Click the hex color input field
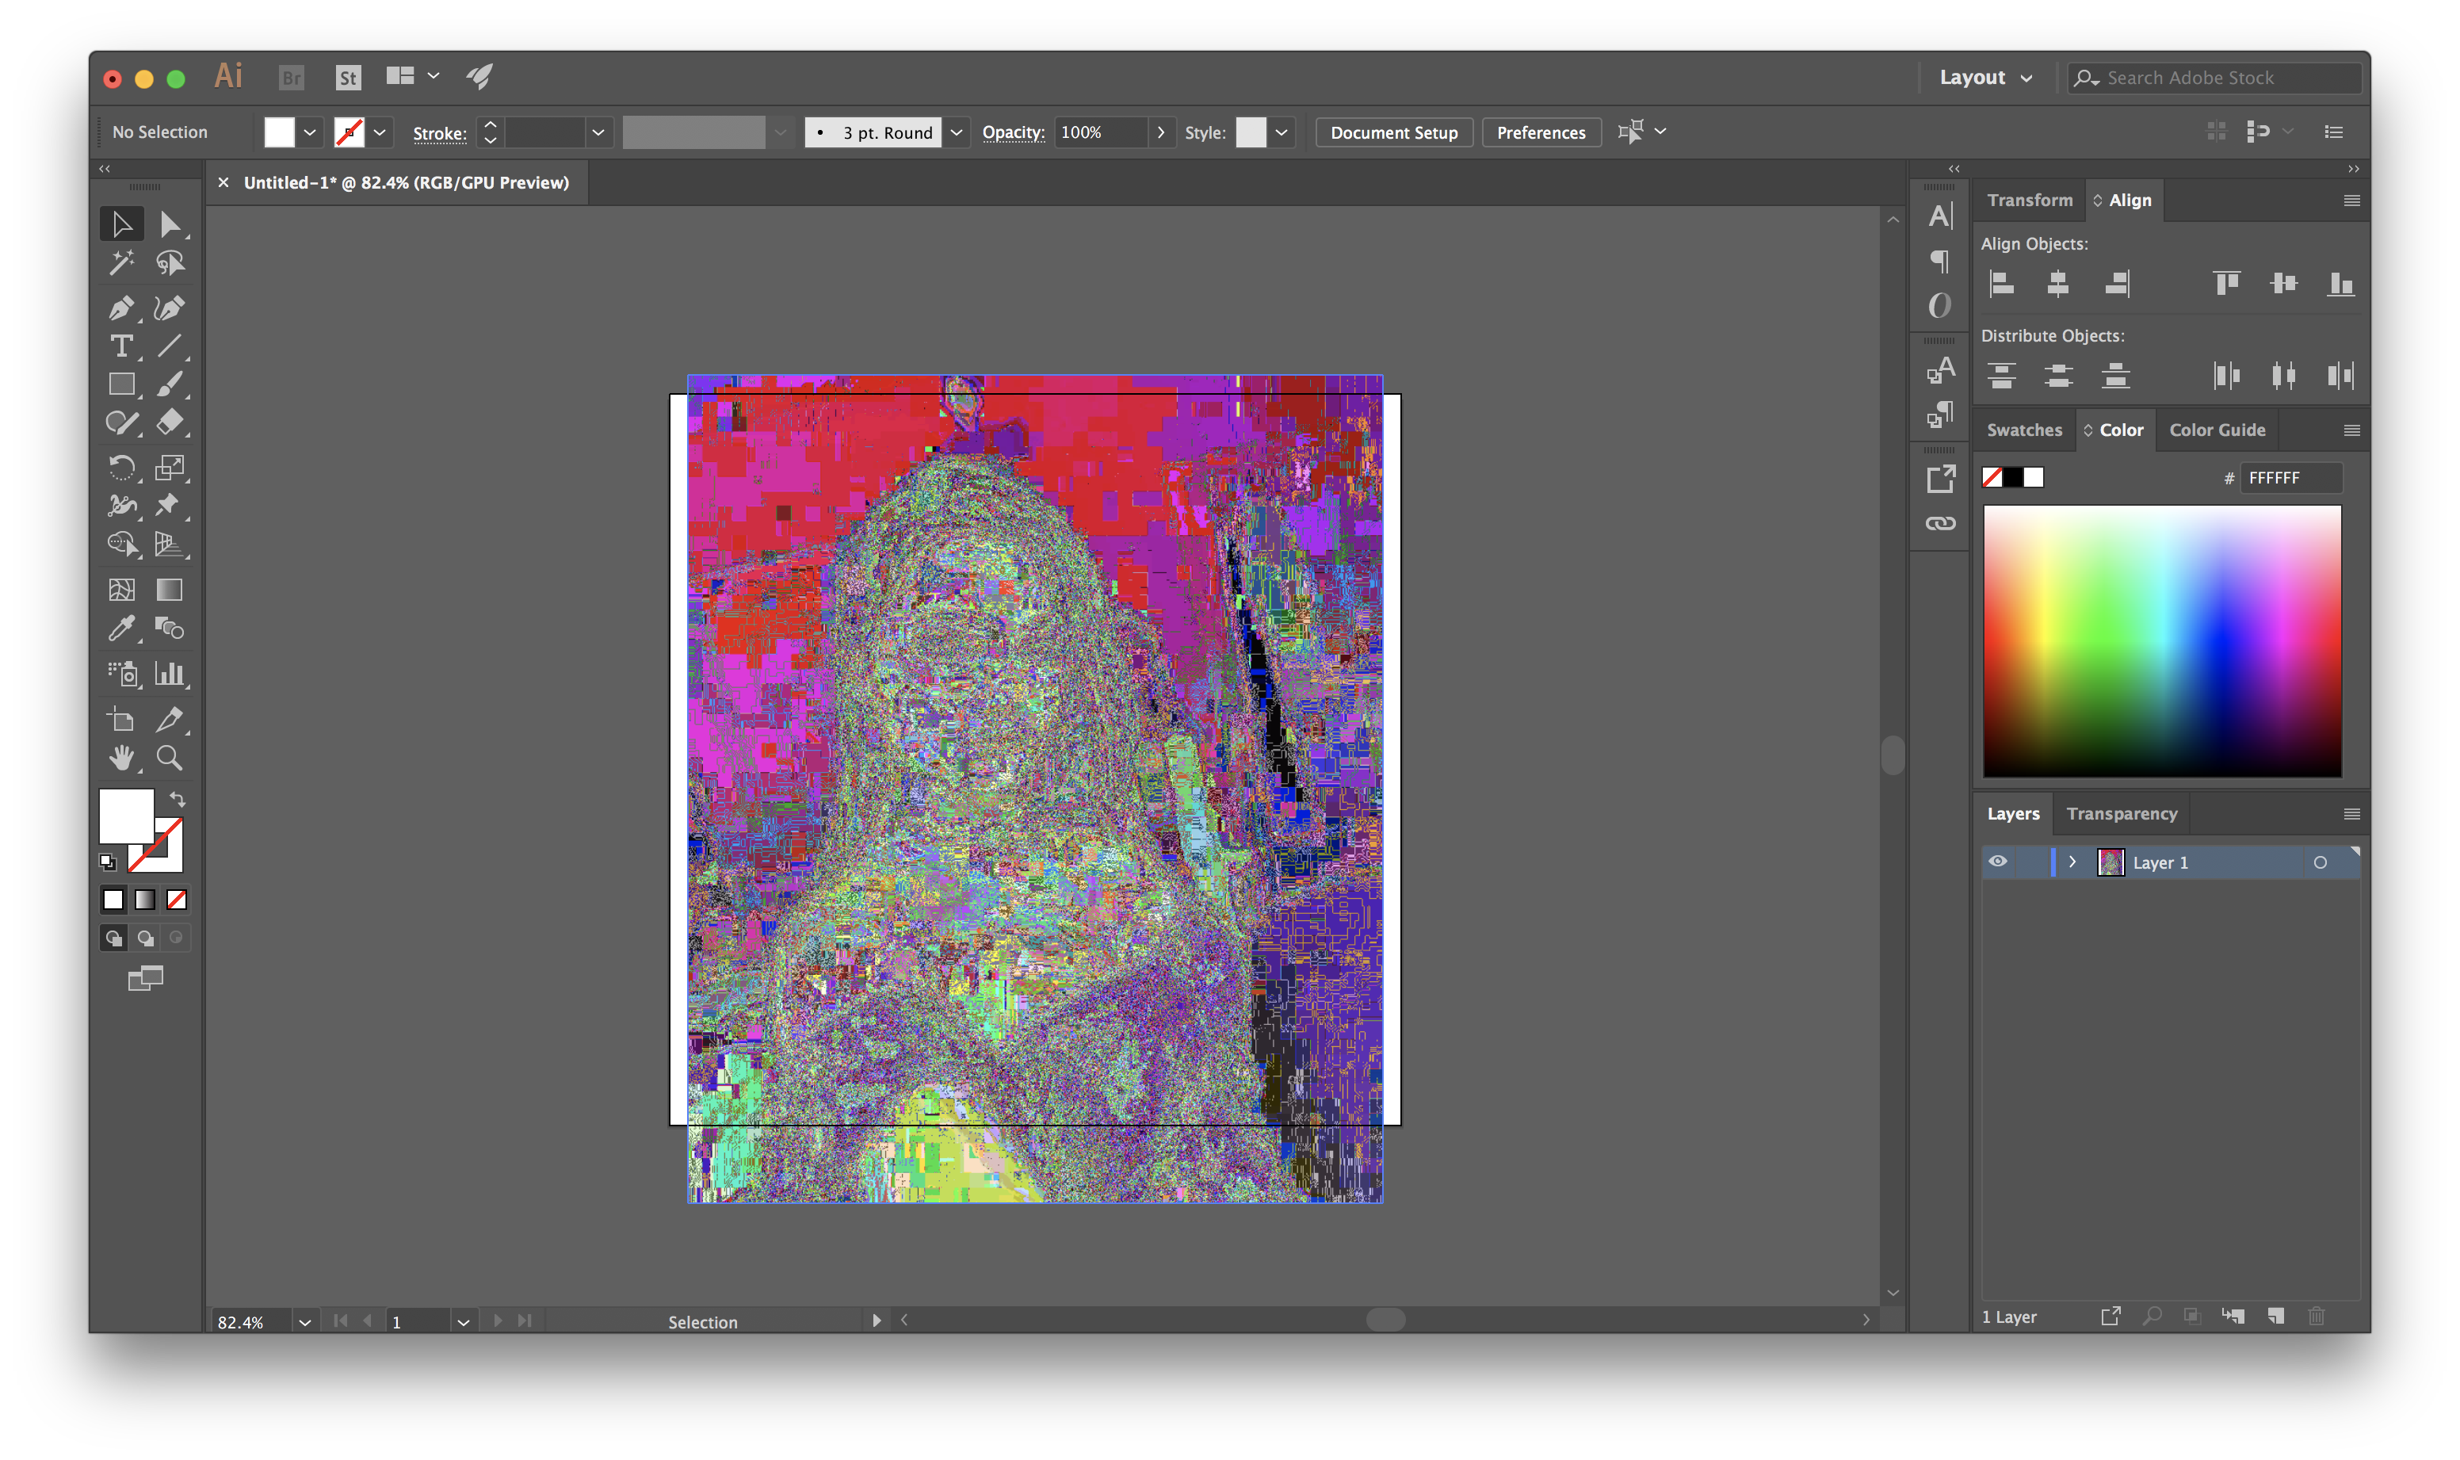 pos(2290,478)
